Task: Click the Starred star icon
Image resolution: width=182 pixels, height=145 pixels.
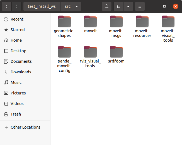Action: [6, 30]
